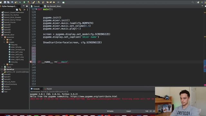Collapse the images folder
Screen dimensions: 206x116
pos(4,42)
